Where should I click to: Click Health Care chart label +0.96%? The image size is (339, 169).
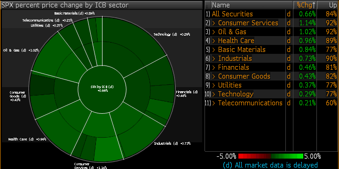coord(27,140)
